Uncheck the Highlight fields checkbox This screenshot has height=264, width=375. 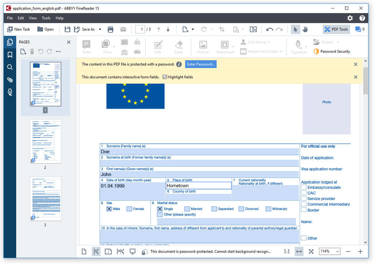pyautogui.click(x=164, y=77)
